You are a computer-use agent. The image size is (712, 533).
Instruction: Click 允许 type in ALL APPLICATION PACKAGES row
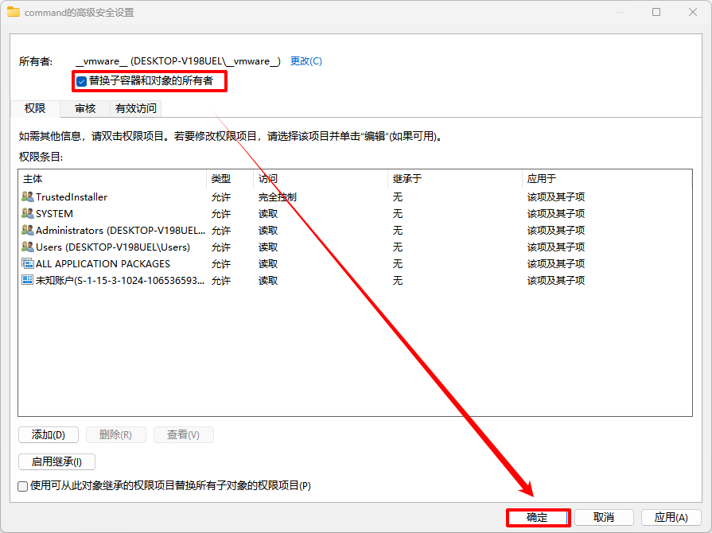(x=221, y=264)
